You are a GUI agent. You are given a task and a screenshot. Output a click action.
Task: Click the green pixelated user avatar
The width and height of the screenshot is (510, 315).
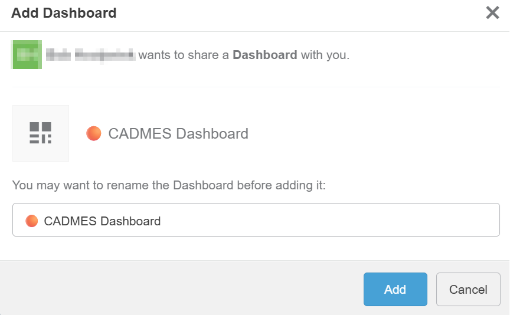coord(26,55)
